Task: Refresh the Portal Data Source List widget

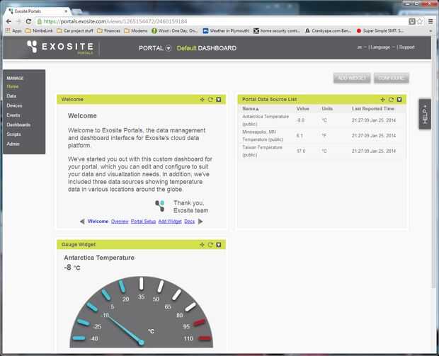Action: pyautogui.click(x=391, y=99)
